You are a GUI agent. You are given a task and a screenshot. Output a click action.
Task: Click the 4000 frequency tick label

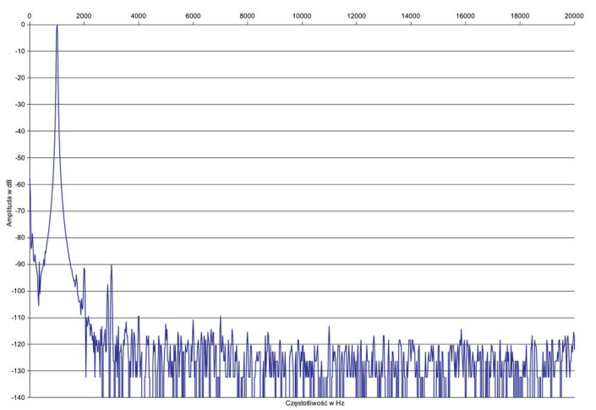[138, 16]
